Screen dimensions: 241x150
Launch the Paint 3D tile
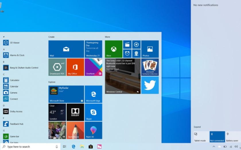(94, 130)
